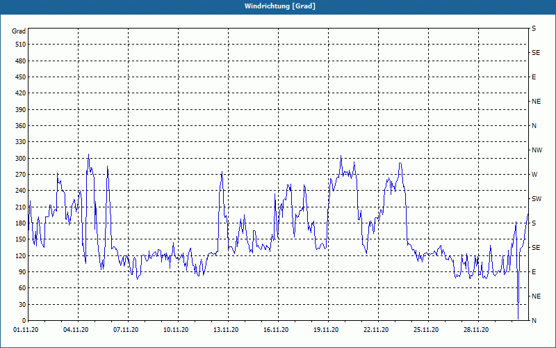The width and height of the screenshot is (556, 348).
Task: Pick the 22.11.20 date label
Action: pos(376,330)
